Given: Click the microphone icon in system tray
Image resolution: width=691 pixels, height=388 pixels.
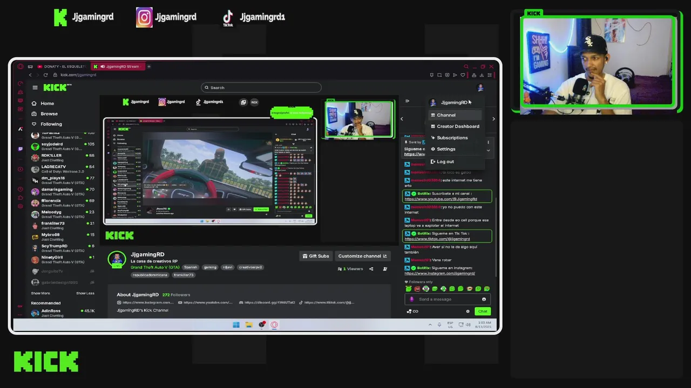Looking at the screenshot, I should (439, 324).
